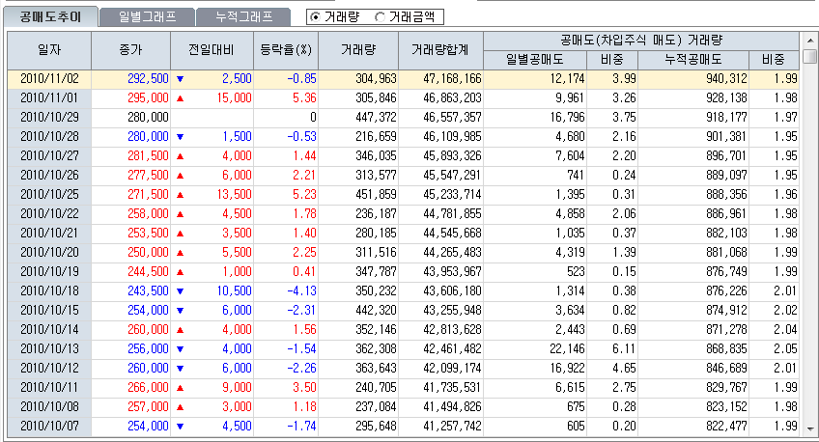Click the scrollbar up arrow
This screenshot has height=442, width=819.
[809, 41]
